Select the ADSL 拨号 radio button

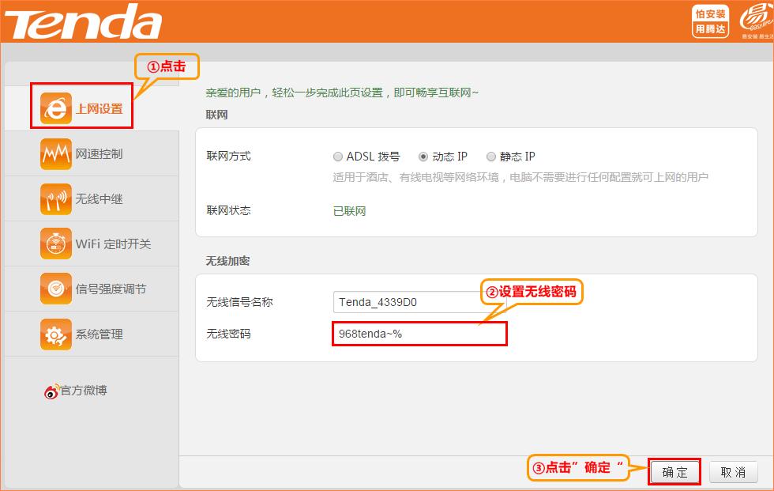(338, 157)
